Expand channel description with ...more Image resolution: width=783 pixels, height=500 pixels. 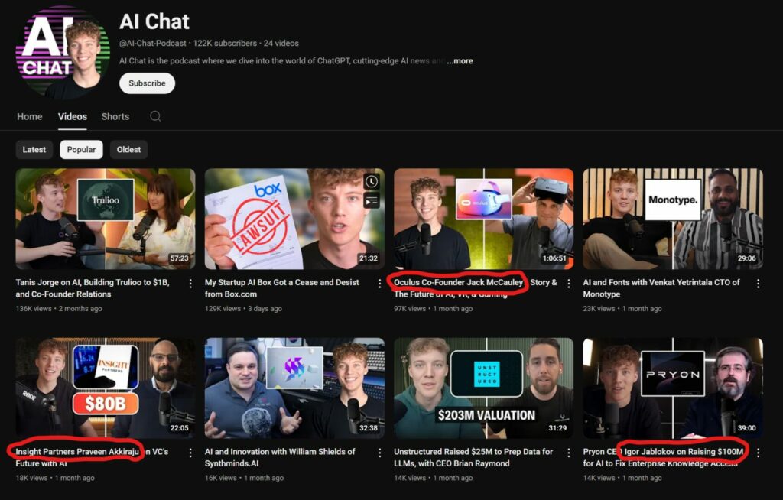460,61
